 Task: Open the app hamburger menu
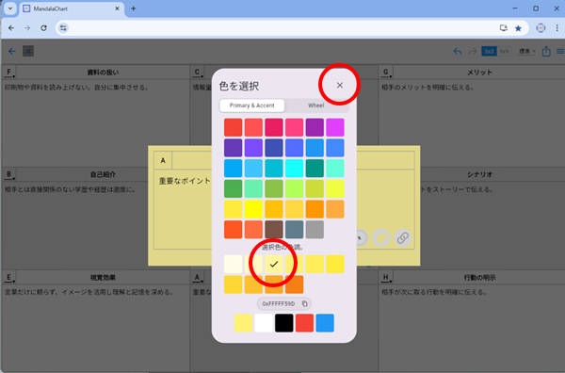[560, 51]
